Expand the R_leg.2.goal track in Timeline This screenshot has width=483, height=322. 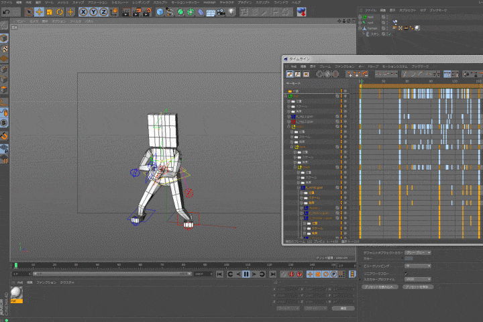[x=289, y=117]
